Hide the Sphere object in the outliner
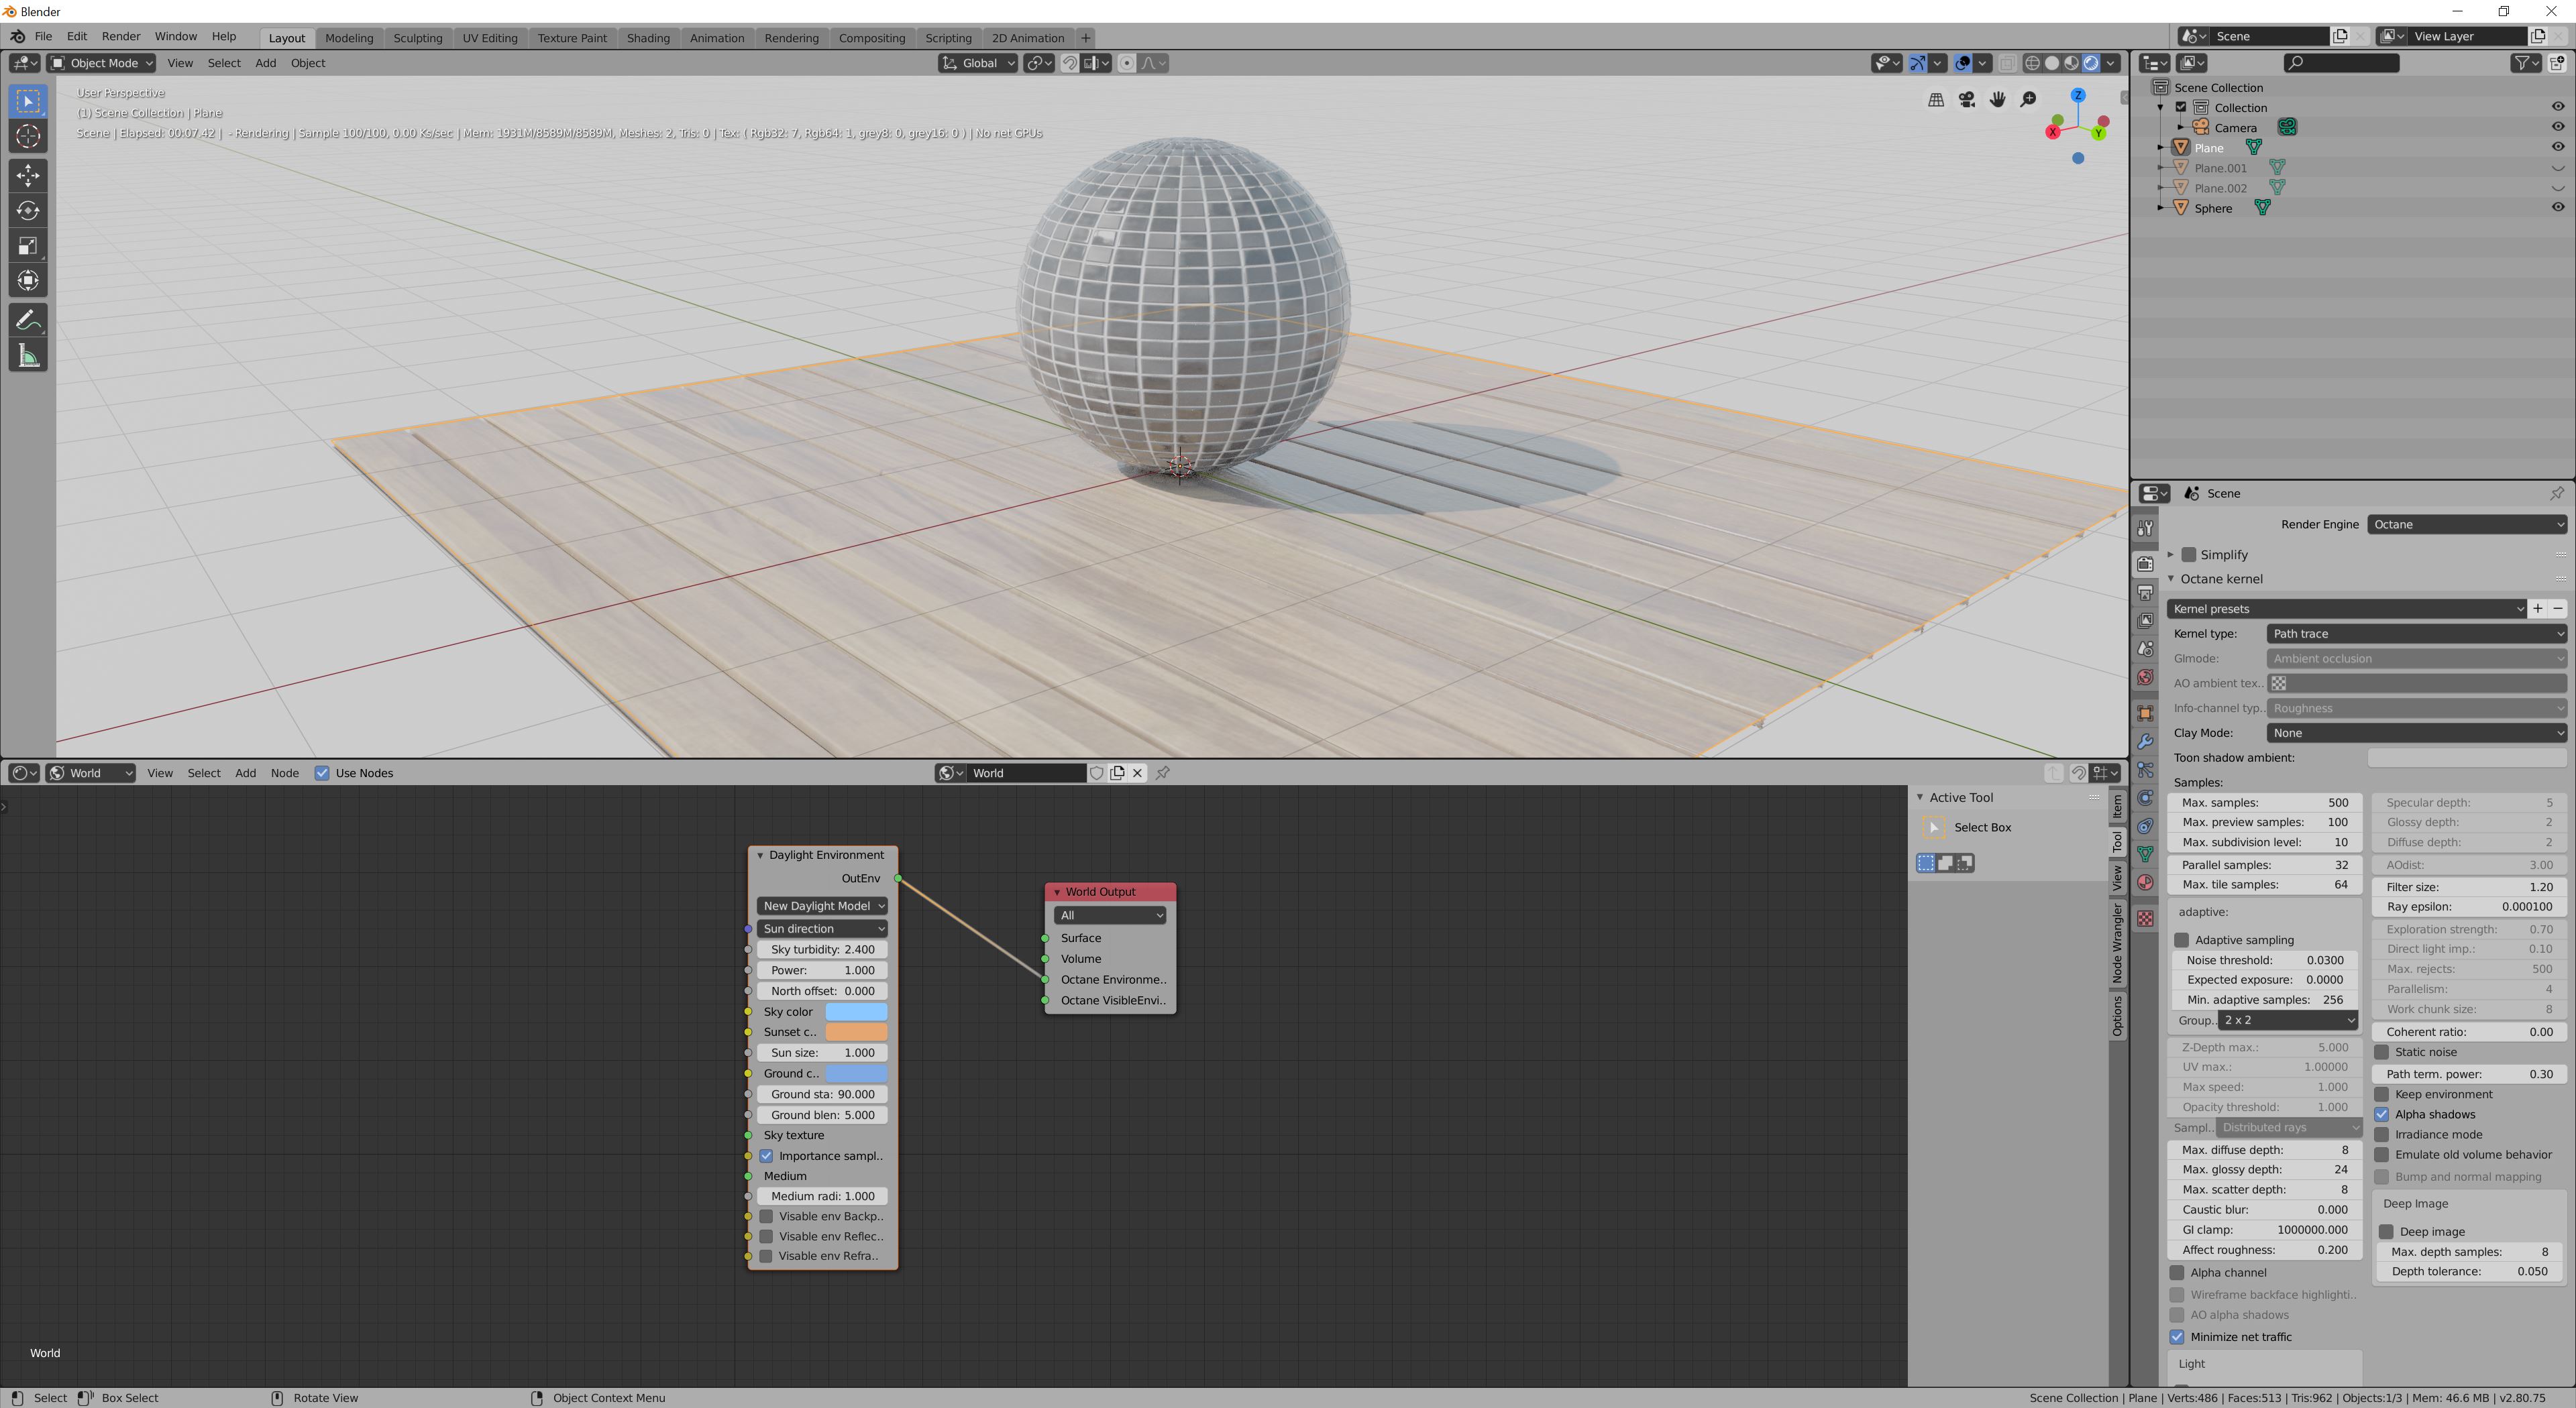Viewport: 2576px width, 1408px height. [x=2557, y=208]
